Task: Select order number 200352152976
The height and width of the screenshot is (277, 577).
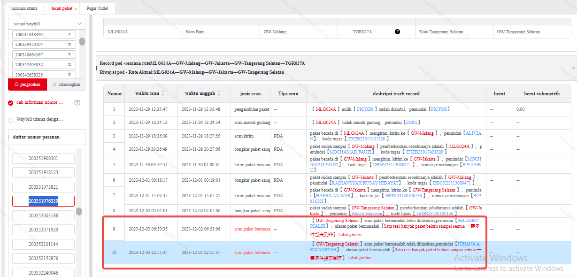Action: point(43,258)
